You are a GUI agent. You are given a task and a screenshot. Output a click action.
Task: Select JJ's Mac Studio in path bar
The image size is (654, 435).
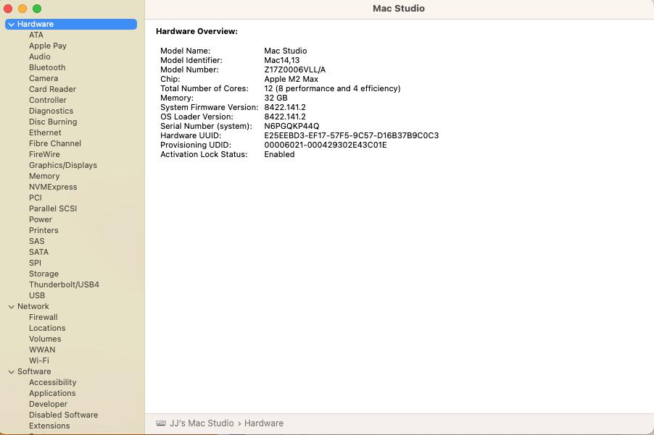(x=202, y=423)
